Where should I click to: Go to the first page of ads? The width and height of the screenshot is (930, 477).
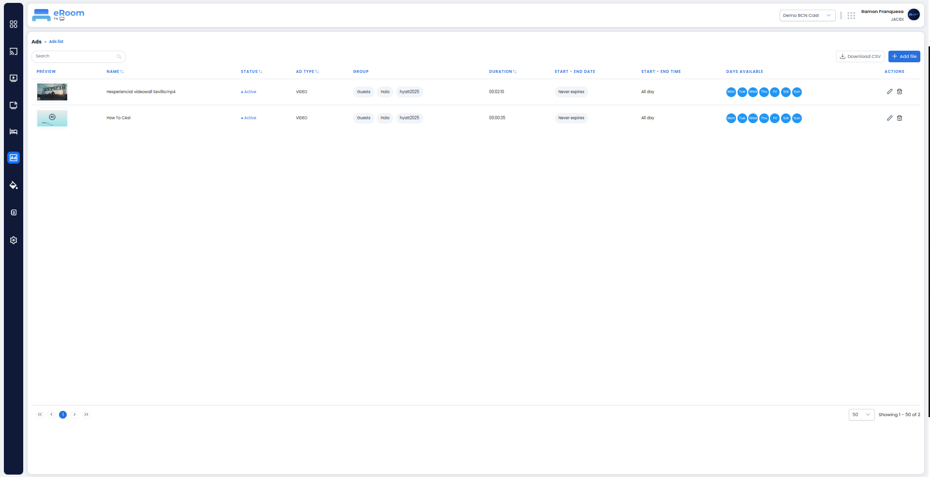coord(40,415)
